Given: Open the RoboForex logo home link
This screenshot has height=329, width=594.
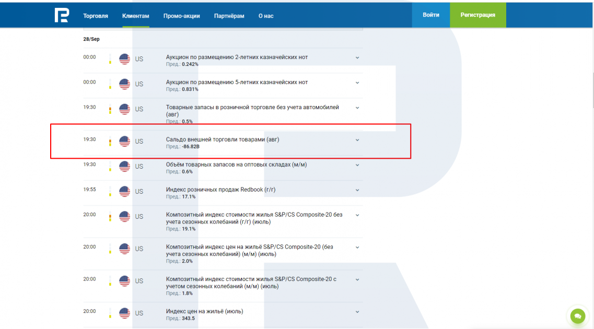Looking at the screenshot, I should [x=62, y=15].
